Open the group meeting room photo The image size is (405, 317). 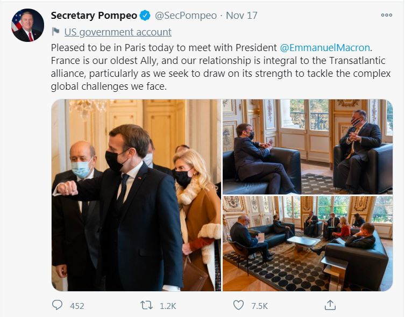pyautogui.click(x=308, y=243)
